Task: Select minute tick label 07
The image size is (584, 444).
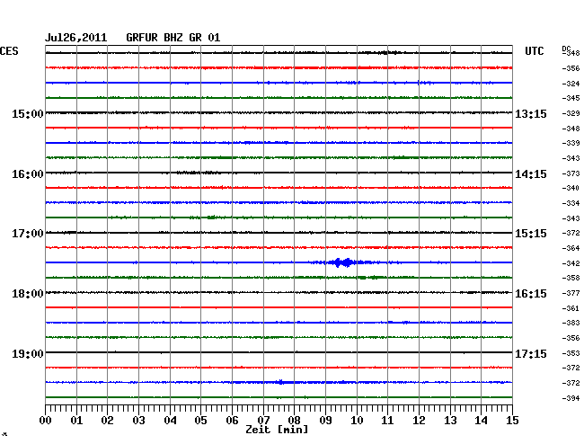Action: [263, 421]
